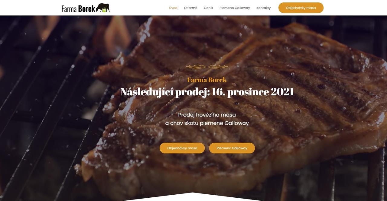Screen dimensions: 387x201
Task: Click the header Objednávky masa button
Action: (301, 8)
